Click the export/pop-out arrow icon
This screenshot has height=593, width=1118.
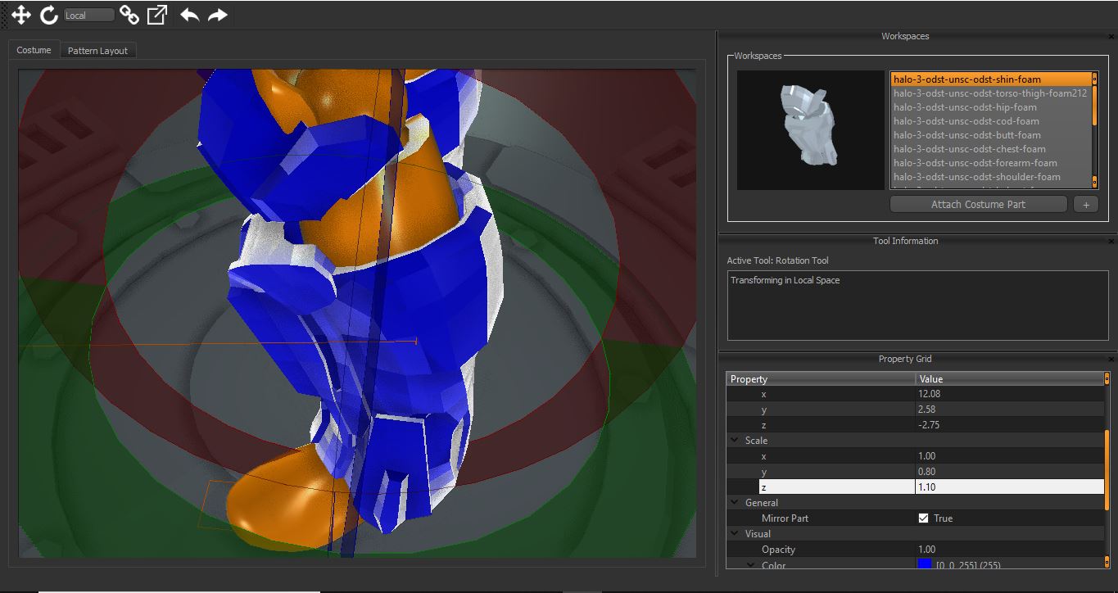[156, 15]
